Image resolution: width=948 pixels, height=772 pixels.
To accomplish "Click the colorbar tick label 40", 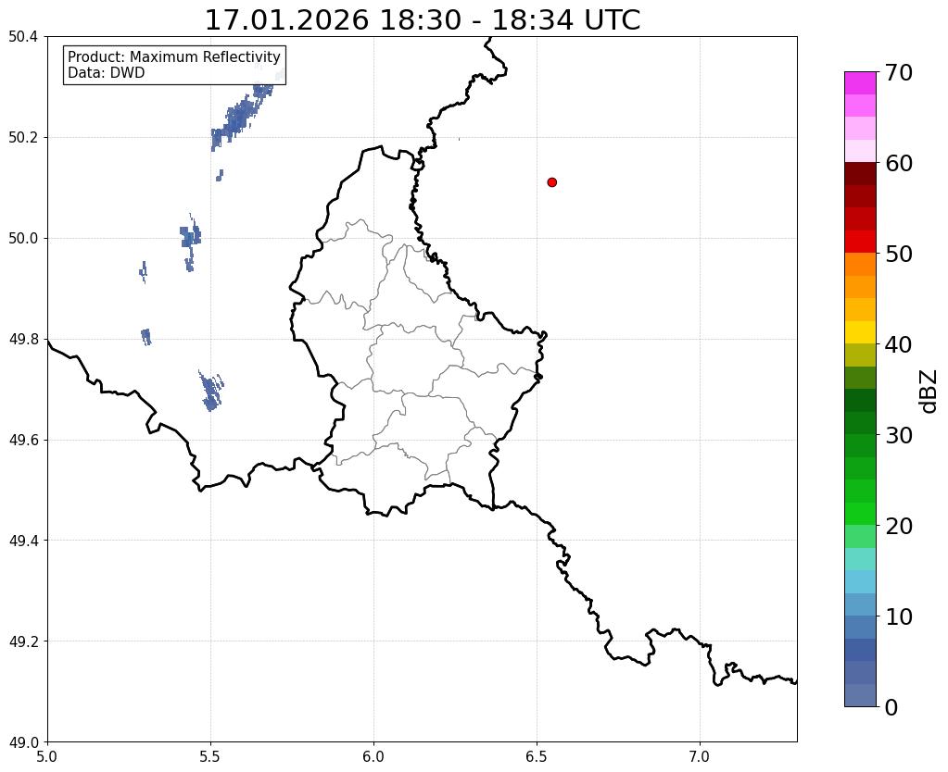I will point(899,344).
